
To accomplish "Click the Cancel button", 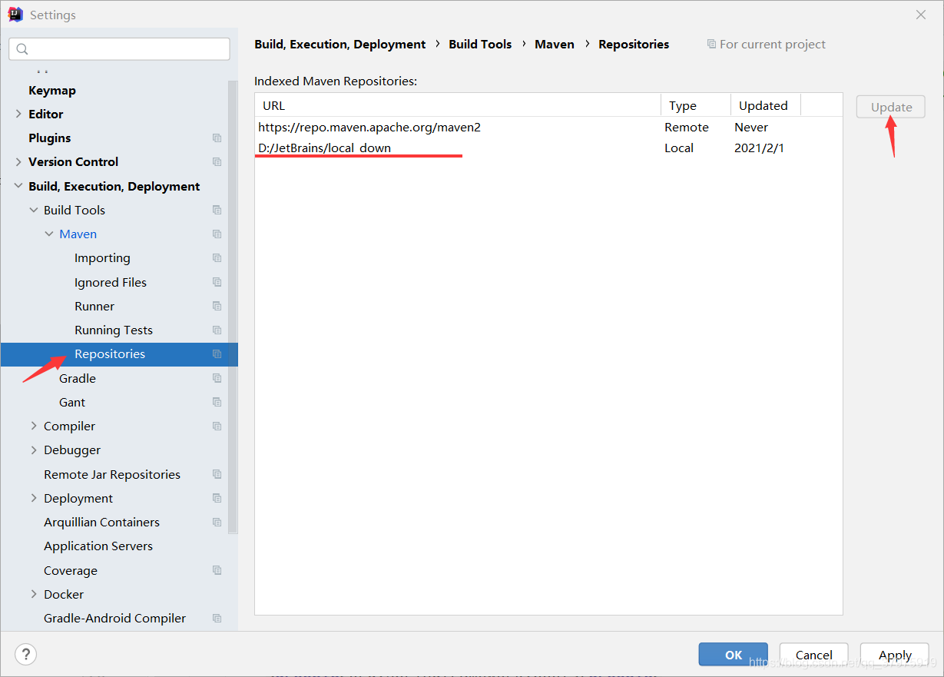I will click(814, 655).
